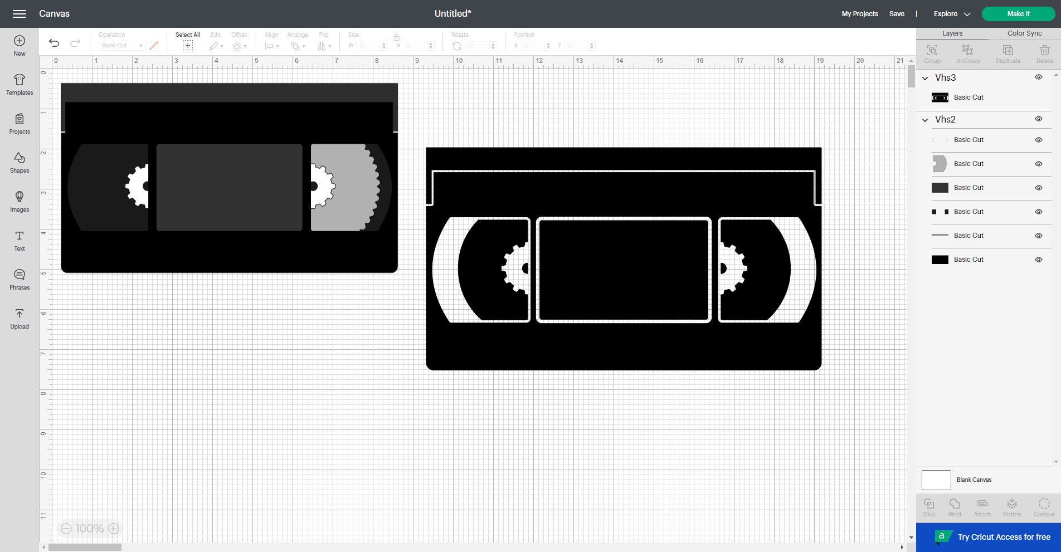Collapse the Vhs3 group chevron

click(924, 78)
